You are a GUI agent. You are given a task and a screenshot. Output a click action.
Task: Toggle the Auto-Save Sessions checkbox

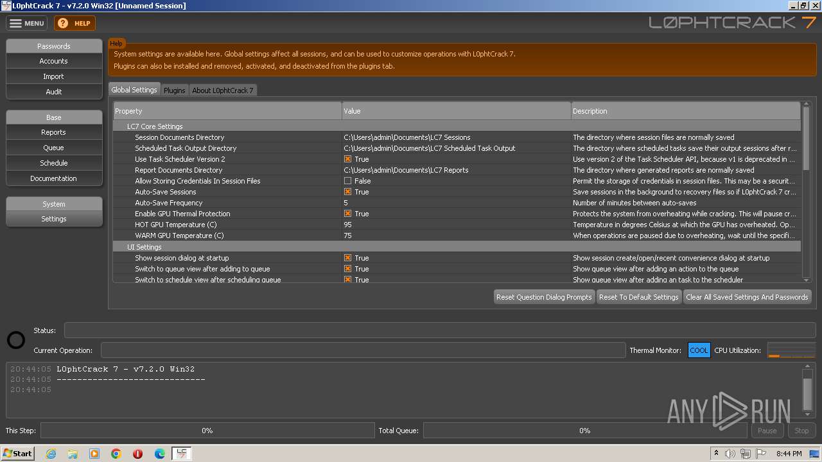(347, 192)
